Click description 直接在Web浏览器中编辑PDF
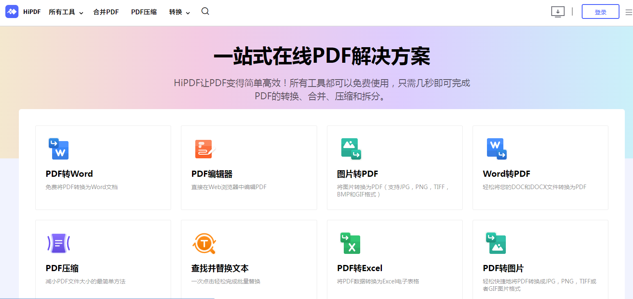 pyautogui.click(x=229, y=187)
